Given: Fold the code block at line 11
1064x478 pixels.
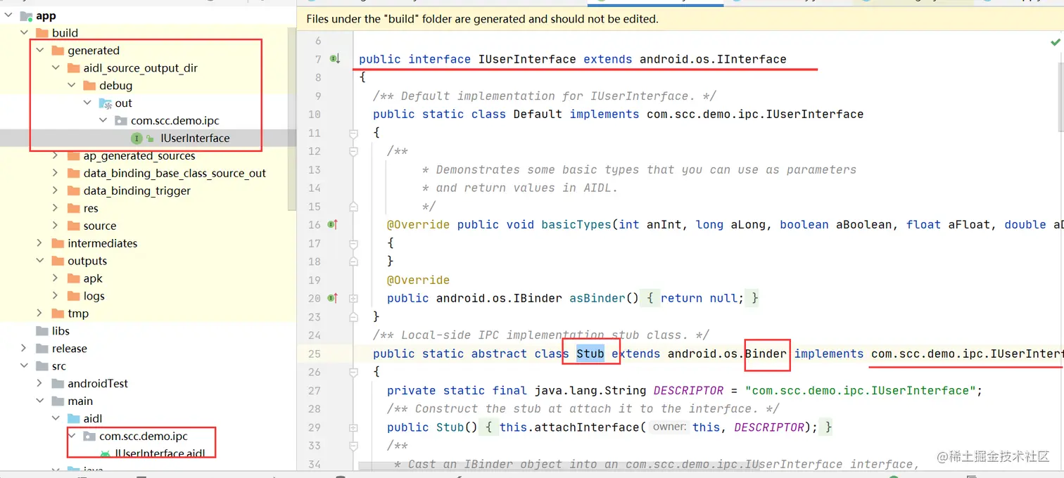Looking at the screenshot, I should pos(353,133).
